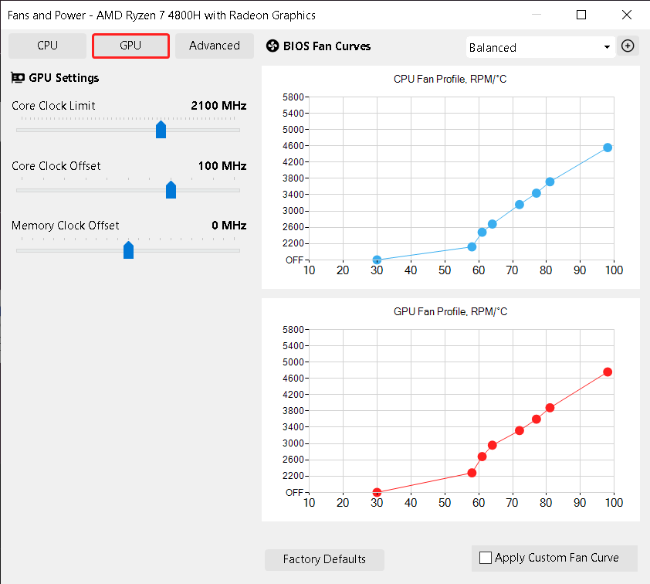
Task: Click the GPU card icon beside GPU Settings
Action: (x=18, y=78)
